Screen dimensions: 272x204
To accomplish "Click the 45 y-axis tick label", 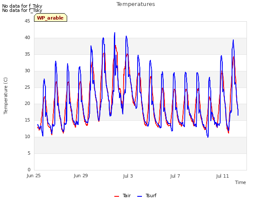I will pos(27,21).
